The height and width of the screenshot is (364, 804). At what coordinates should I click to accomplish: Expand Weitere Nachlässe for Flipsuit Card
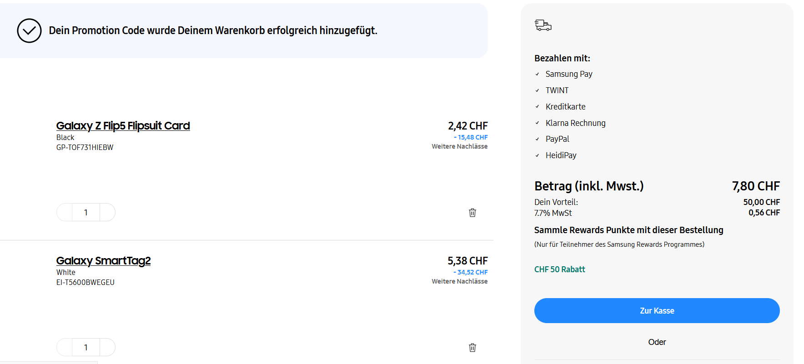click(x=459, y=146)
